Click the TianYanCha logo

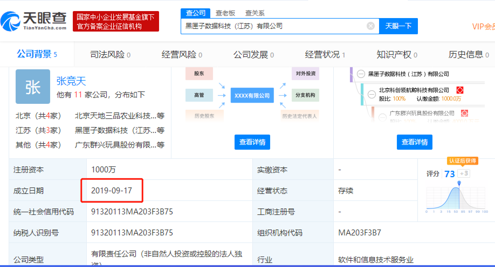click(33, 21)
